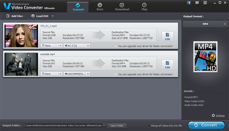Open UNCOMPRESS audio track dropdown
Screen dimensions: 229x131
pos(77,74)
